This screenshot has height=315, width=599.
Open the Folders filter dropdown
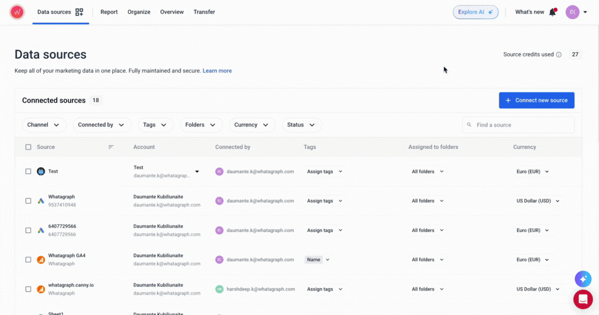tap(201, 125)
